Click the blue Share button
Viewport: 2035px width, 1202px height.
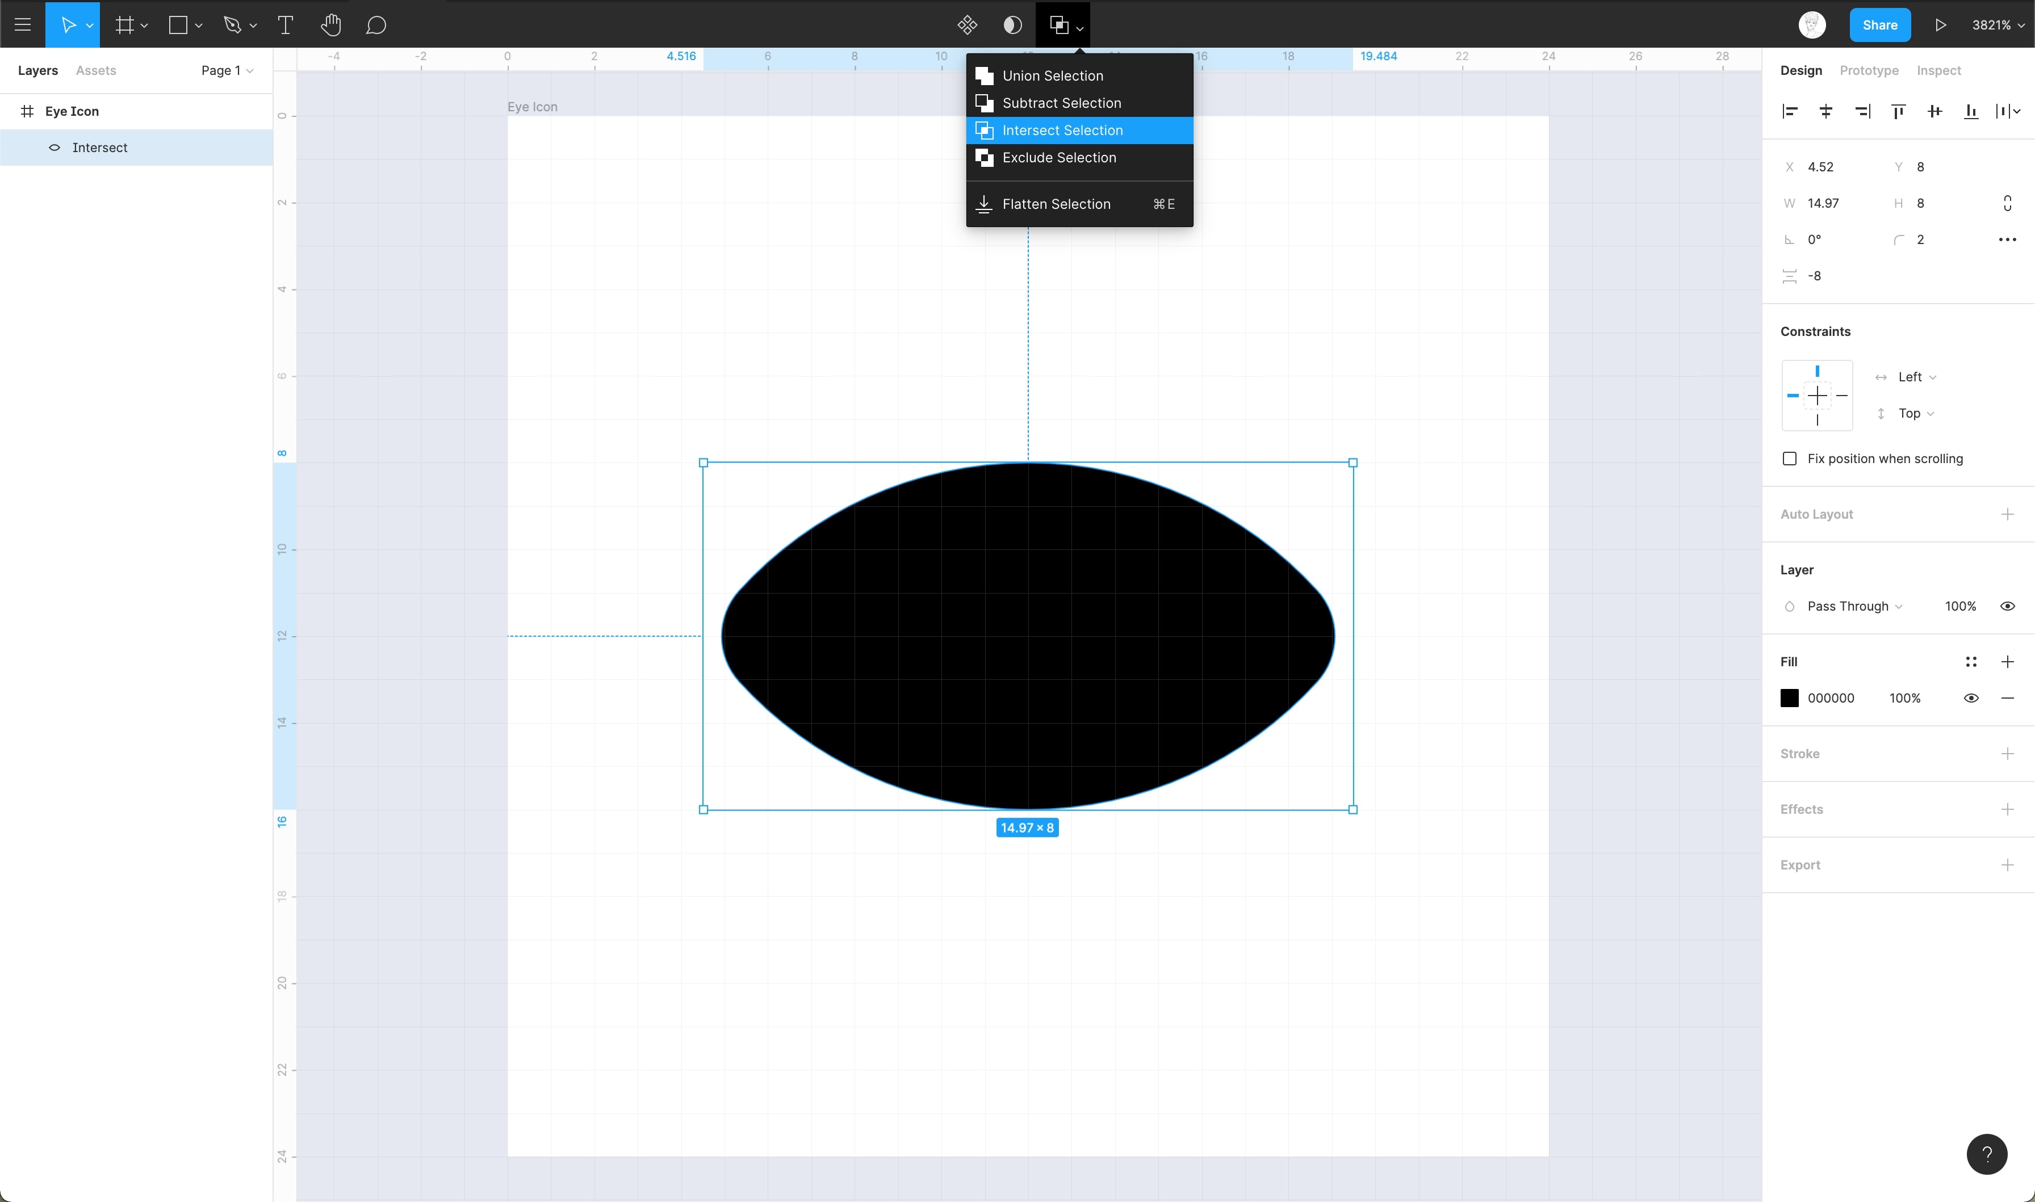(1879, 25)
